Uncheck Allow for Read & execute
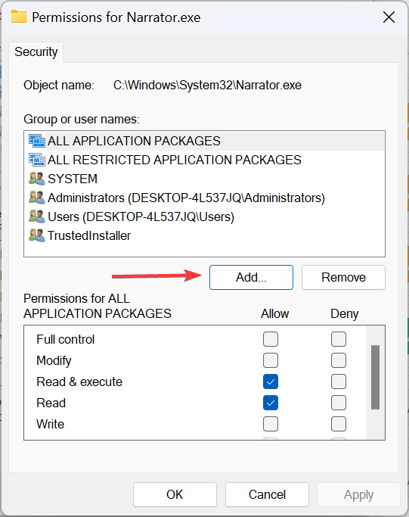The image size is (409, 517). [271, 382]
